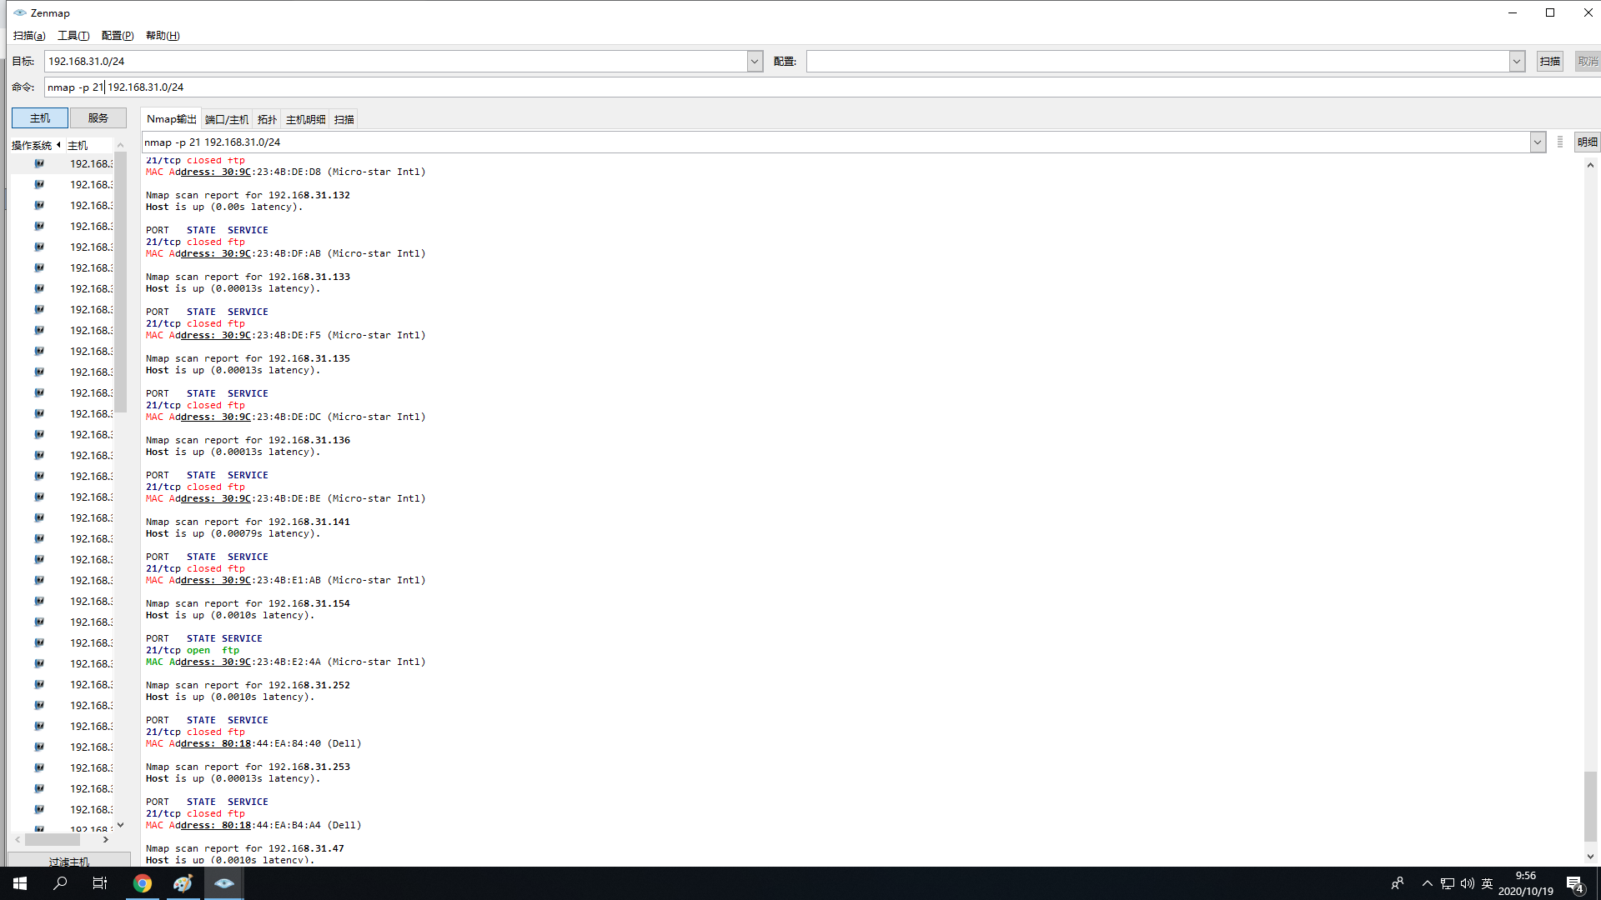The width and height of the screenshot is (1601, 900).
Task: Switch to the 端口/主机 tab
Action: click(227, 120)
